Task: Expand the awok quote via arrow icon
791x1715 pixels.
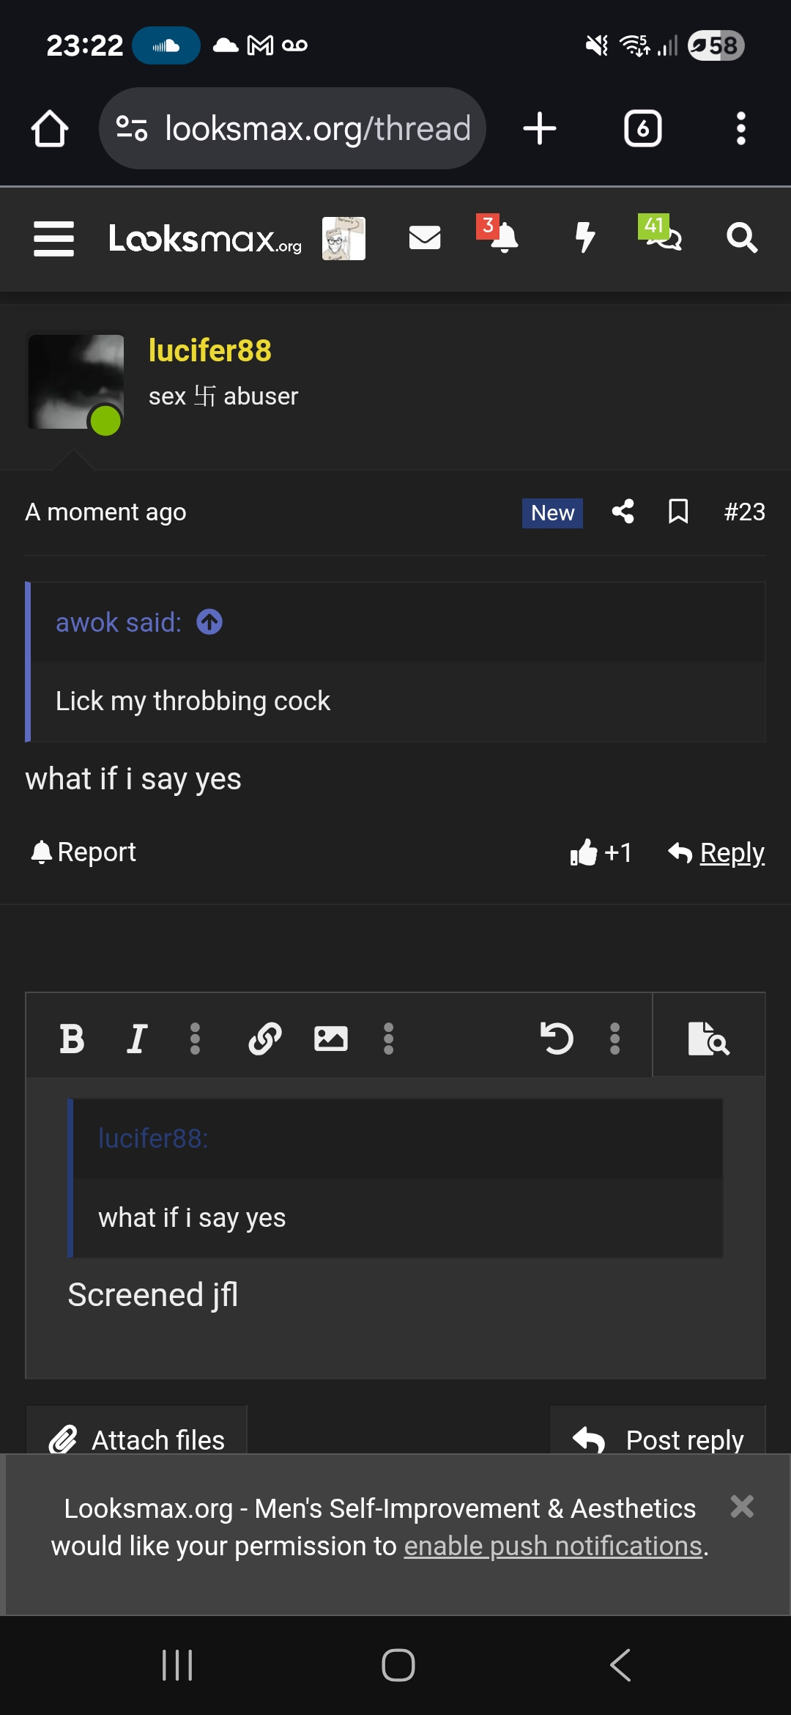Action: point(209,622)
